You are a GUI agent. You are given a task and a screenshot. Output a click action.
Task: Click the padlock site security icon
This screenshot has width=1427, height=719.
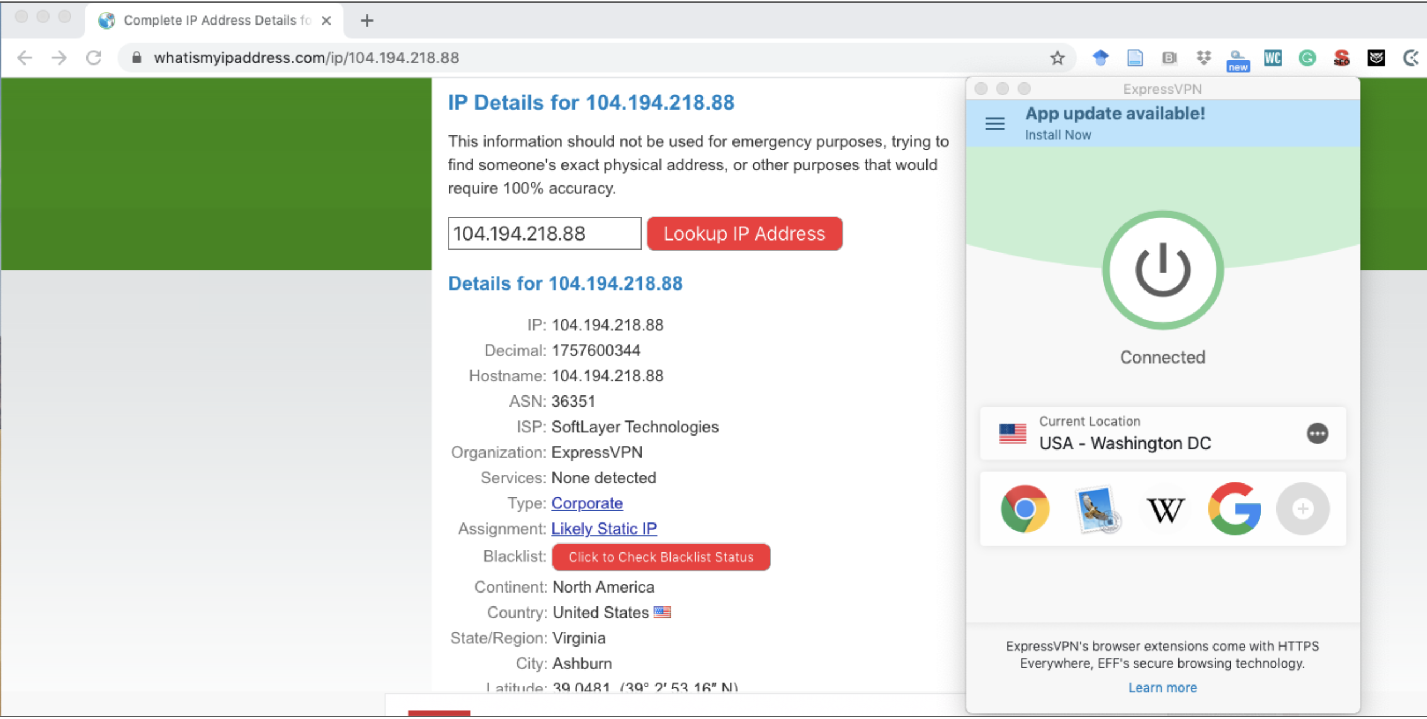click(137, 58)
